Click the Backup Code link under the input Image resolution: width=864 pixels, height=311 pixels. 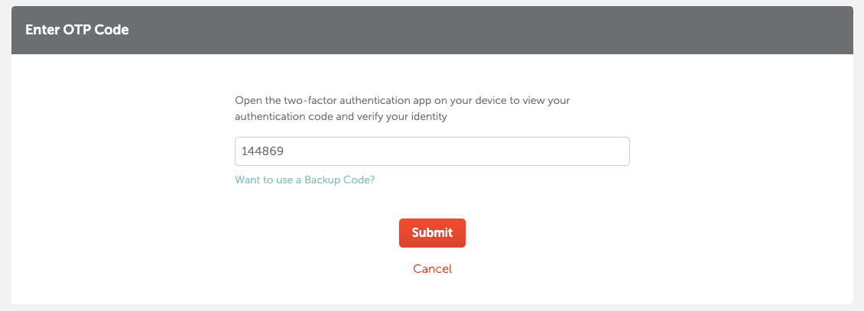[304, 180]
